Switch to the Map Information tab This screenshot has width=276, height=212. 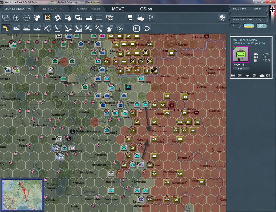coord(18,9)
